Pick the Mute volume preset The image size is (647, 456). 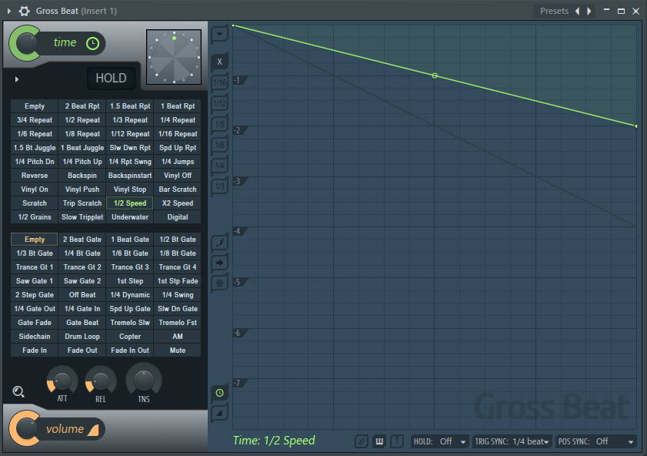pos(178,350)
